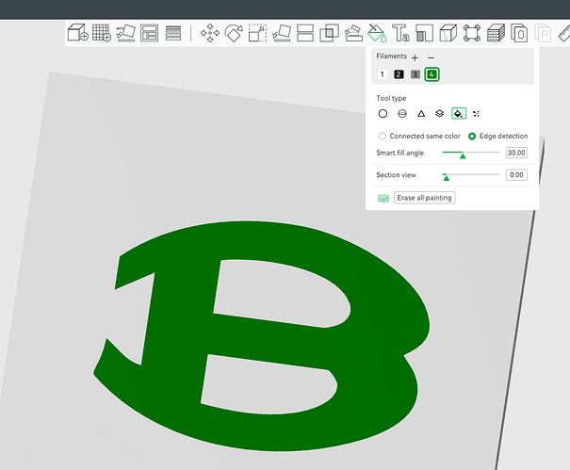Click the Add plate grid icon
The height and width of the screenshot is (470, 570).
102,33
